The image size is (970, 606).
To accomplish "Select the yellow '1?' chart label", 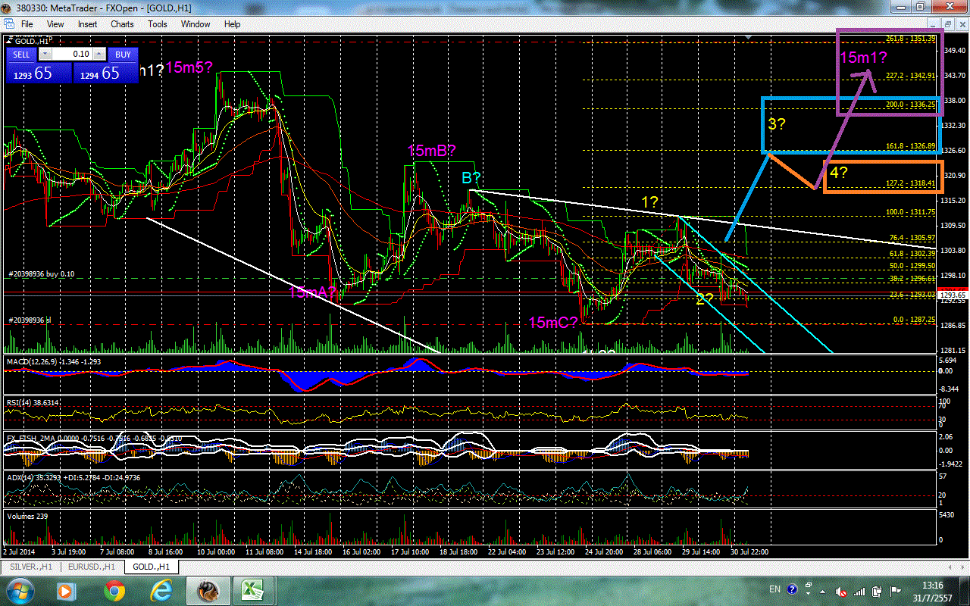I will point(650,202).
